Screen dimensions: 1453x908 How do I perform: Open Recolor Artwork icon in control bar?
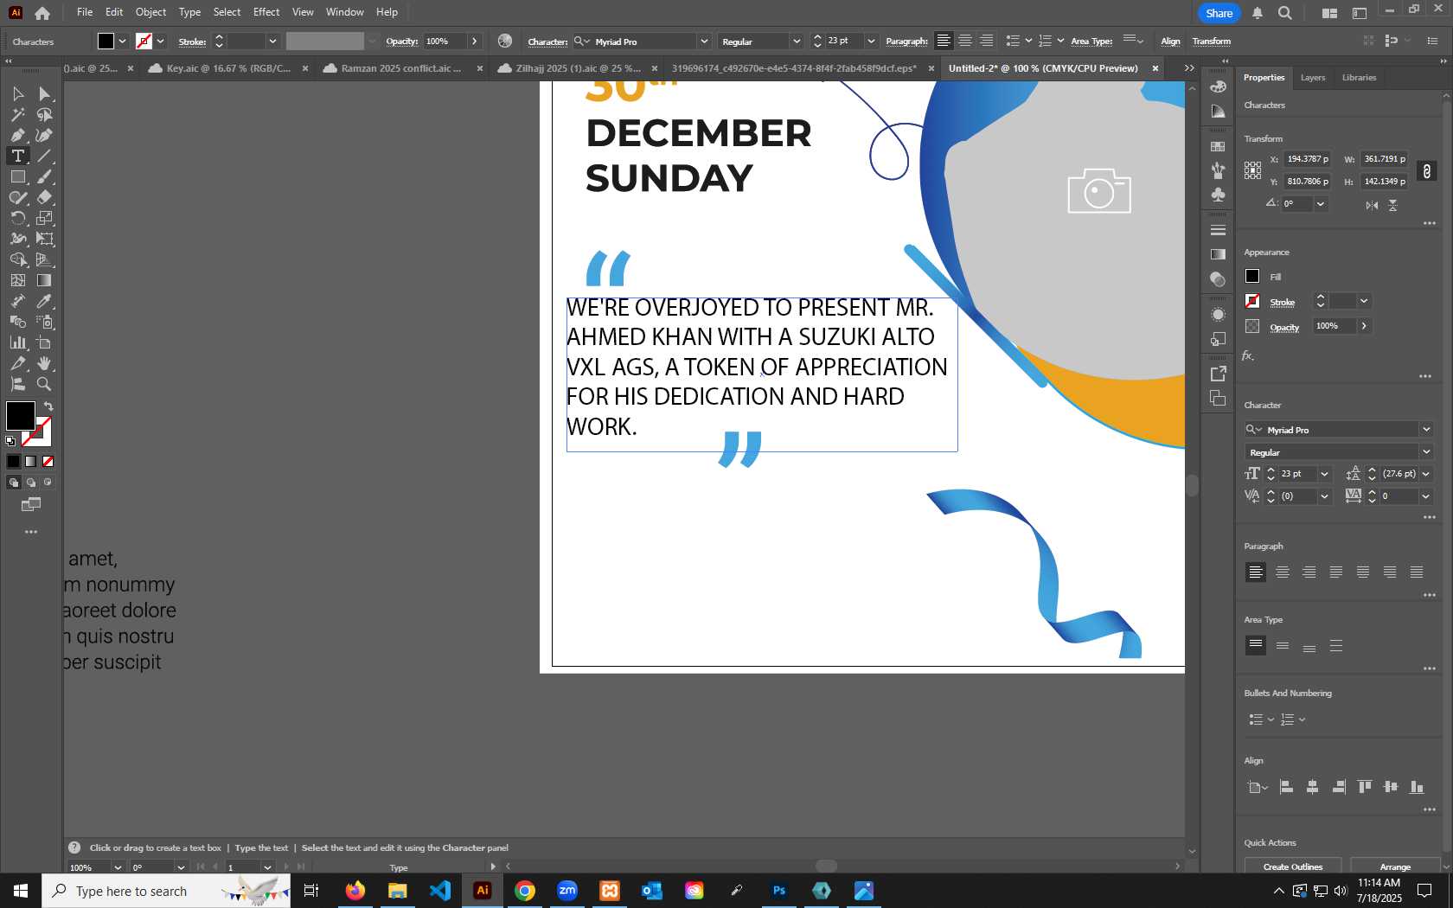(x=505, y=41)
